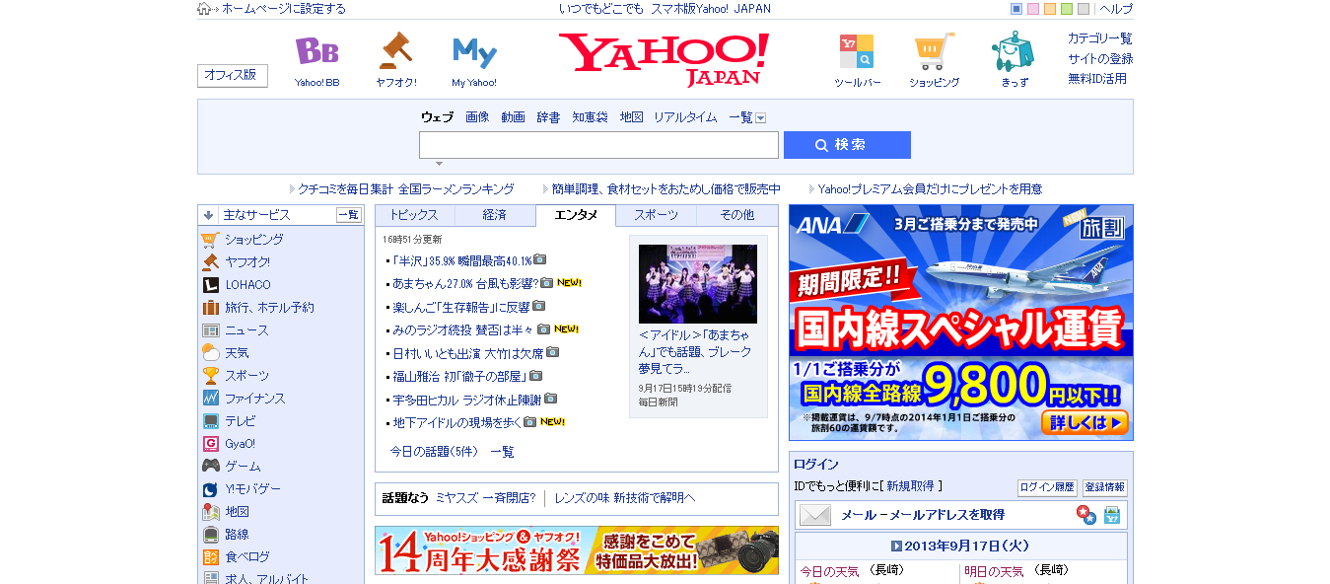Switch search to リアルタイム
1330x584 pixels.
coord(685,117)
